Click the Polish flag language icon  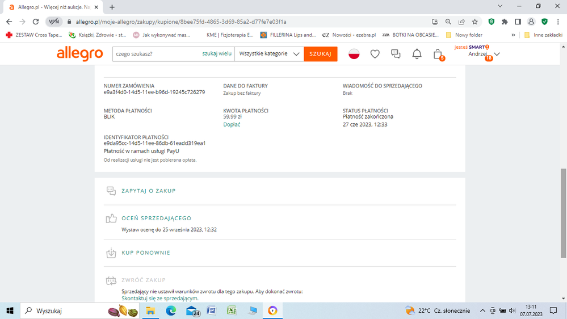click(354, 54)
